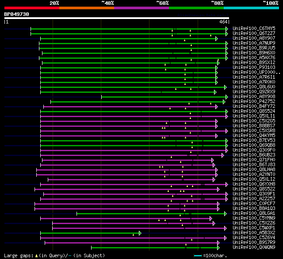Click the white BP049730 query sequence bar
The image size is (283, 259).
coord(117,18)
